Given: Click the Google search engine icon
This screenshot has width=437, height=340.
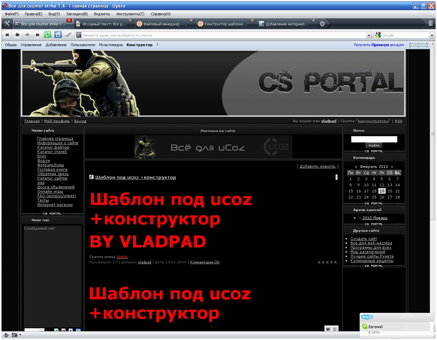Looking at the screenshot, I should (x=378, y=35).
